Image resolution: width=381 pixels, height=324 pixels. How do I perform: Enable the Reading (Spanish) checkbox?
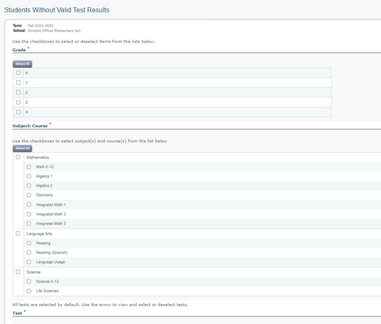point(29,253)
